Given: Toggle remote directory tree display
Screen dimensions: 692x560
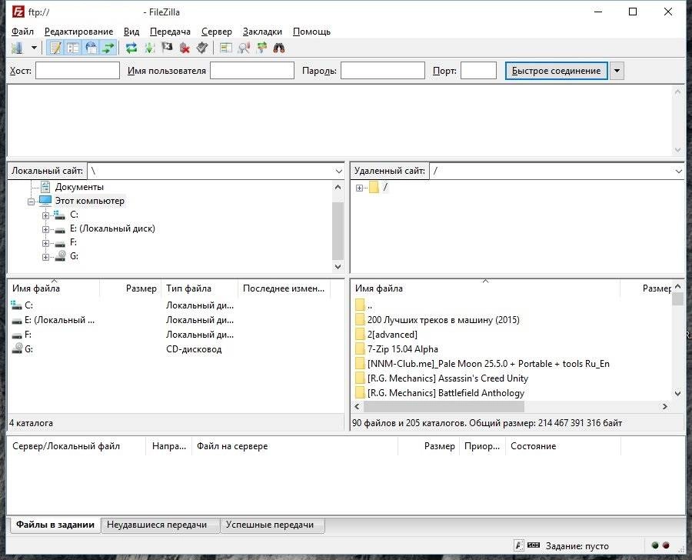Looking at the screenshot, I should click(x=91, y=48).
